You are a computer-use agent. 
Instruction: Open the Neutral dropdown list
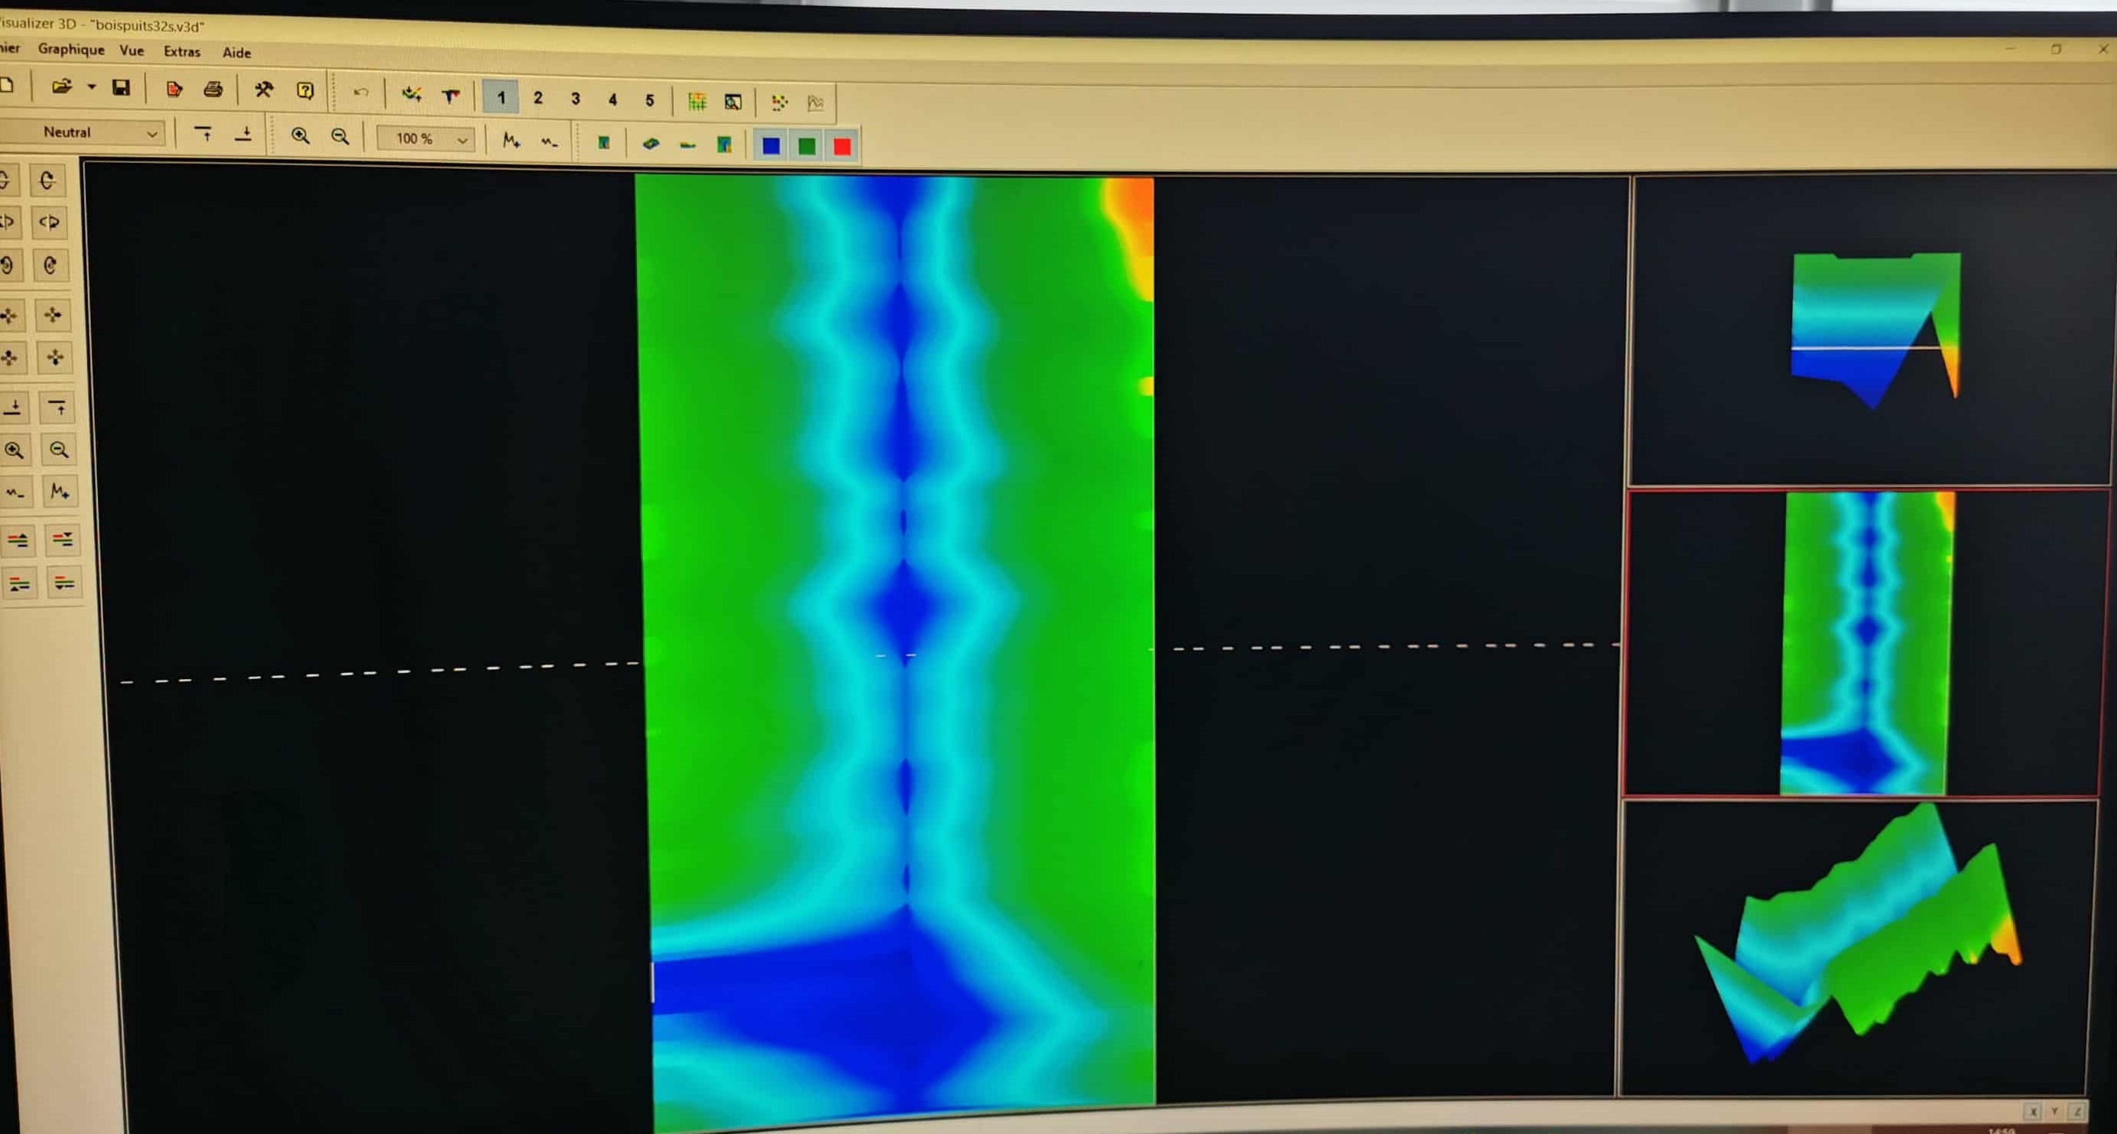pos(151,134)
